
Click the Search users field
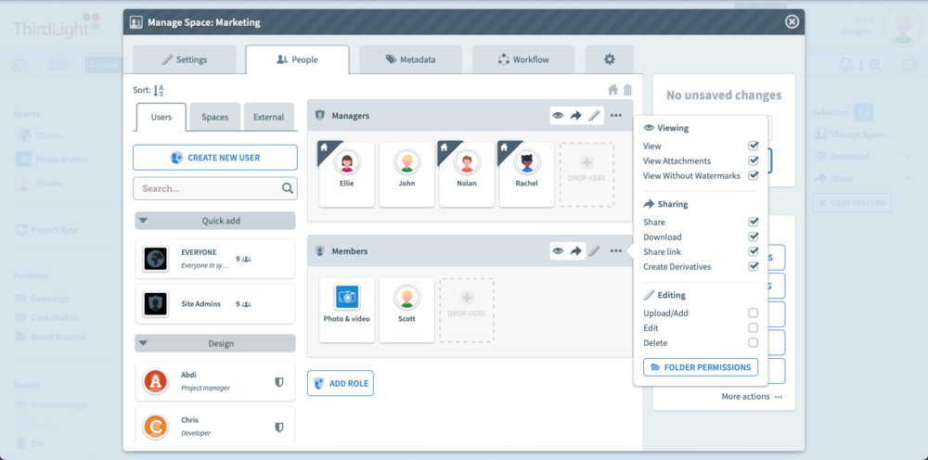click(x=215, y=188)
